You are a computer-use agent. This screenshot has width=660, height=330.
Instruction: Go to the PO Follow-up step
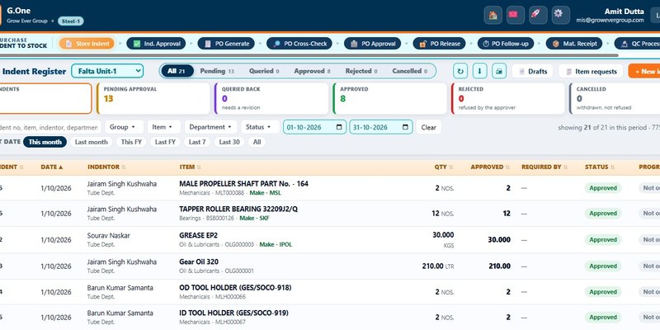[x=506, y=44]
